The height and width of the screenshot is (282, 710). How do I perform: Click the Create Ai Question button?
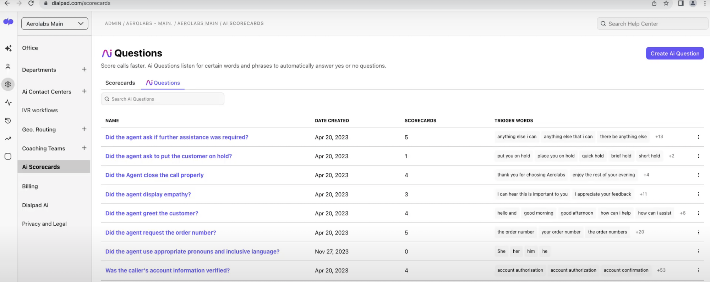674,53
